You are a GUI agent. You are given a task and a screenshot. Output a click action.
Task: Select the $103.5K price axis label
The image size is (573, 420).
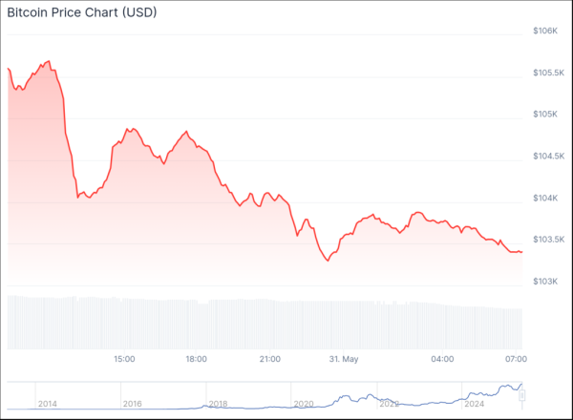pyautogui.click(x=549, y=240)
